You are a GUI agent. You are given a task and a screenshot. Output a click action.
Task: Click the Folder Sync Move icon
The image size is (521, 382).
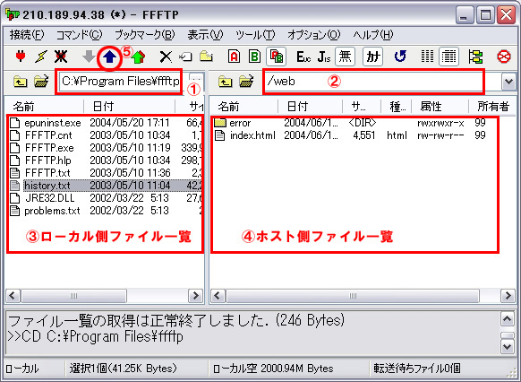[x=476, y=56]
